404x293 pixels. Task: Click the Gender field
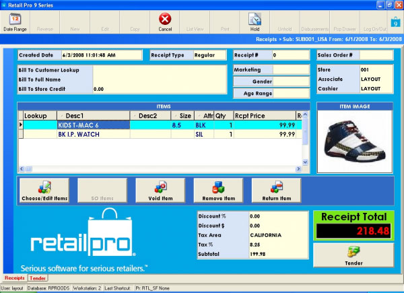click(291, 82)
